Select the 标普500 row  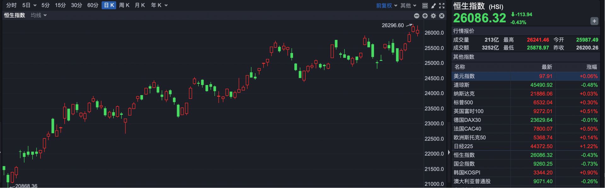click(526, 102)
